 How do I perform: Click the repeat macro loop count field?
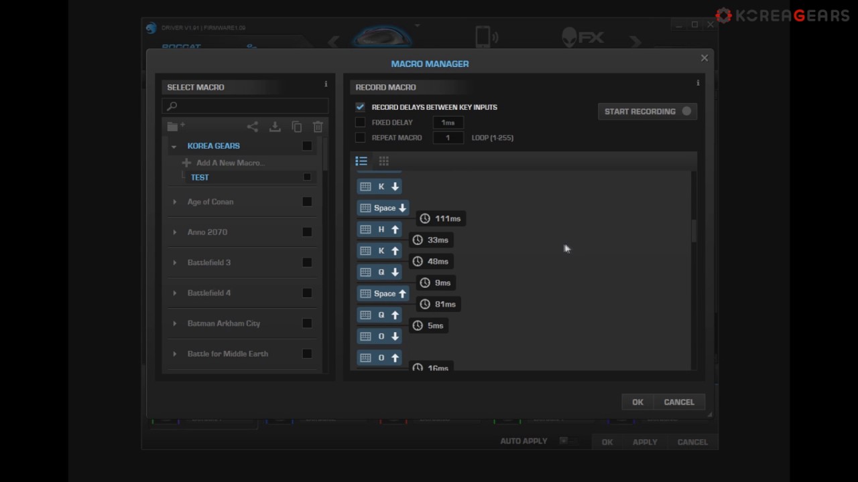[448, 138]
